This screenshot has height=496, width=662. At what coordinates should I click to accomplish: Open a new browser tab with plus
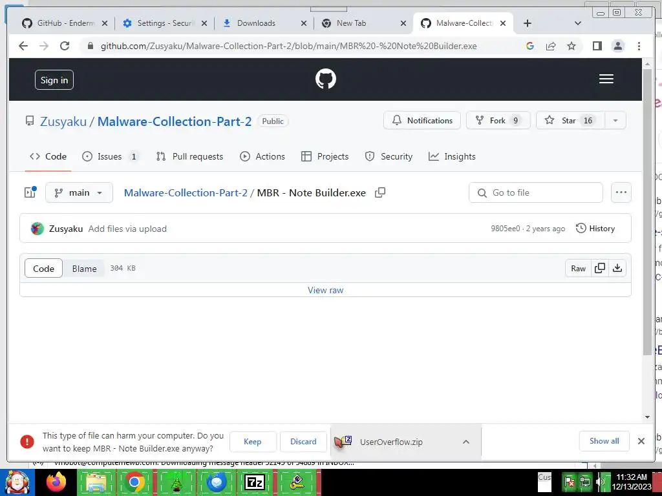click(528, 23)
